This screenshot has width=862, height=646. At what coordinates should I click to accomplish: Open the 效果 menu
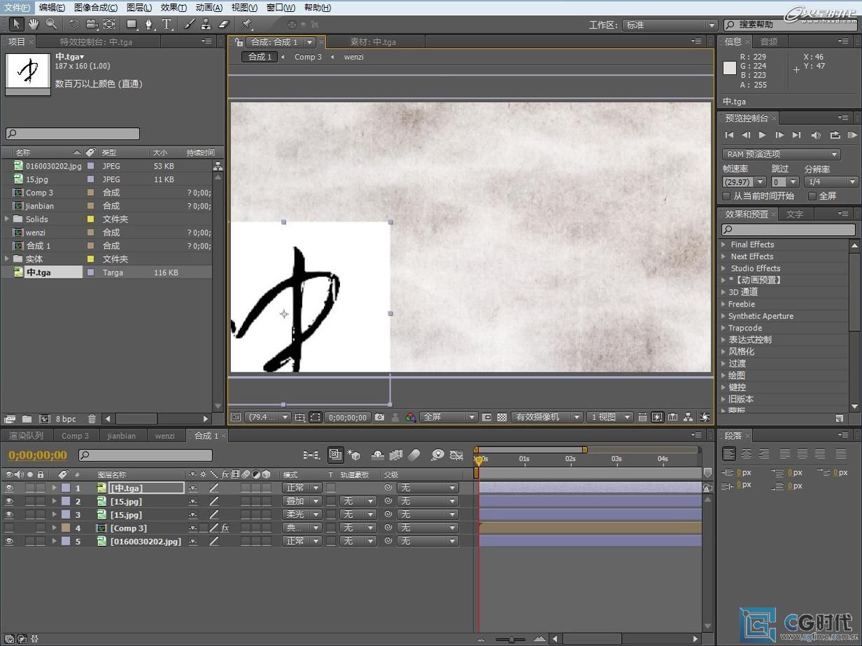(x=173, y=8)
